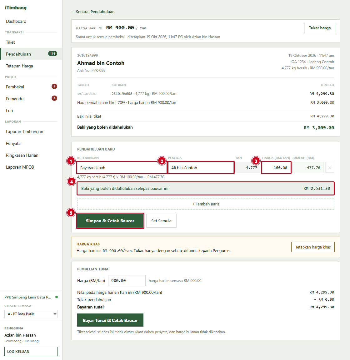
Task: Save with Simpan & Cetak Baucar
Action: [110, 221]
